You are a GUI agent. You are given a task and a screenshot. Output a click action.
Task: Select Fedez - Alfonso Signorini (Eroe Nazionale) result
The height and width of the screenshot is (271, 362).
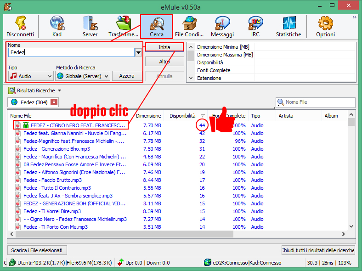click(74, 172)
